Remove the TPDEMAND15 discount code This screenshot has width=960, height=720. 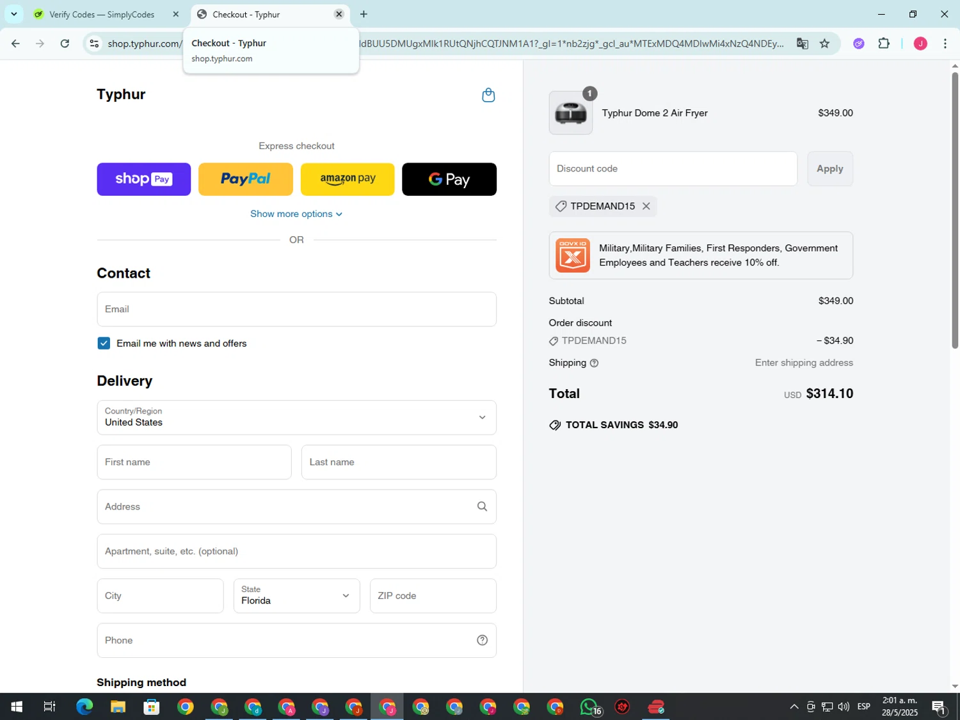pyautogui.click(x=646, y=206)
